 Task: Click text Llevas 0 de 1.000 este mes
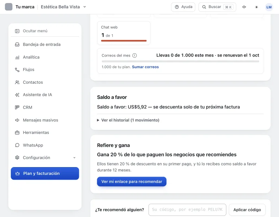[x=185, y=55]
